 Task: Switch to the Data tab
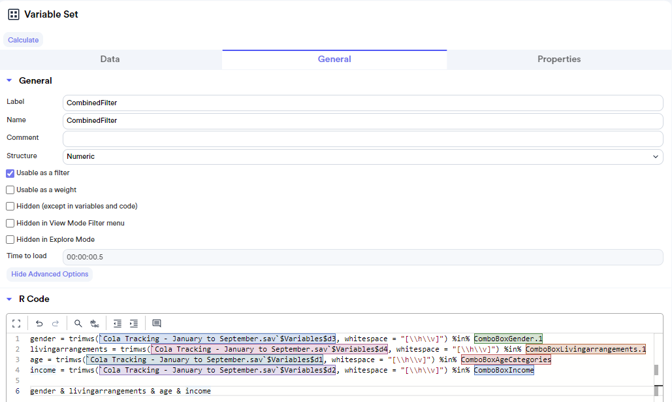110,59
